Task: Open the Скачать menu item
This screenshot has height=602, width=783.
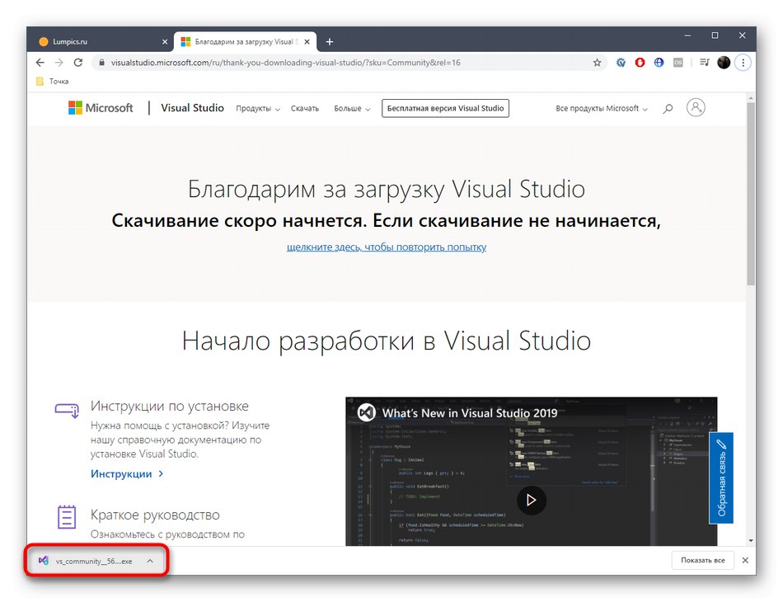Action: [305, 108]
